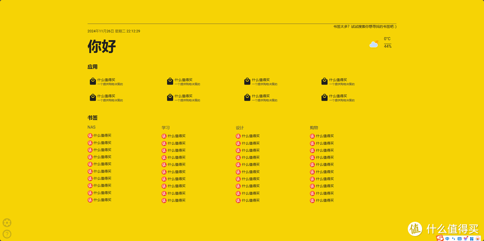Image resolution: width=484 pixels, height=241 pixels.
Task: Click the question mark help icon
Action: (7, 234)
